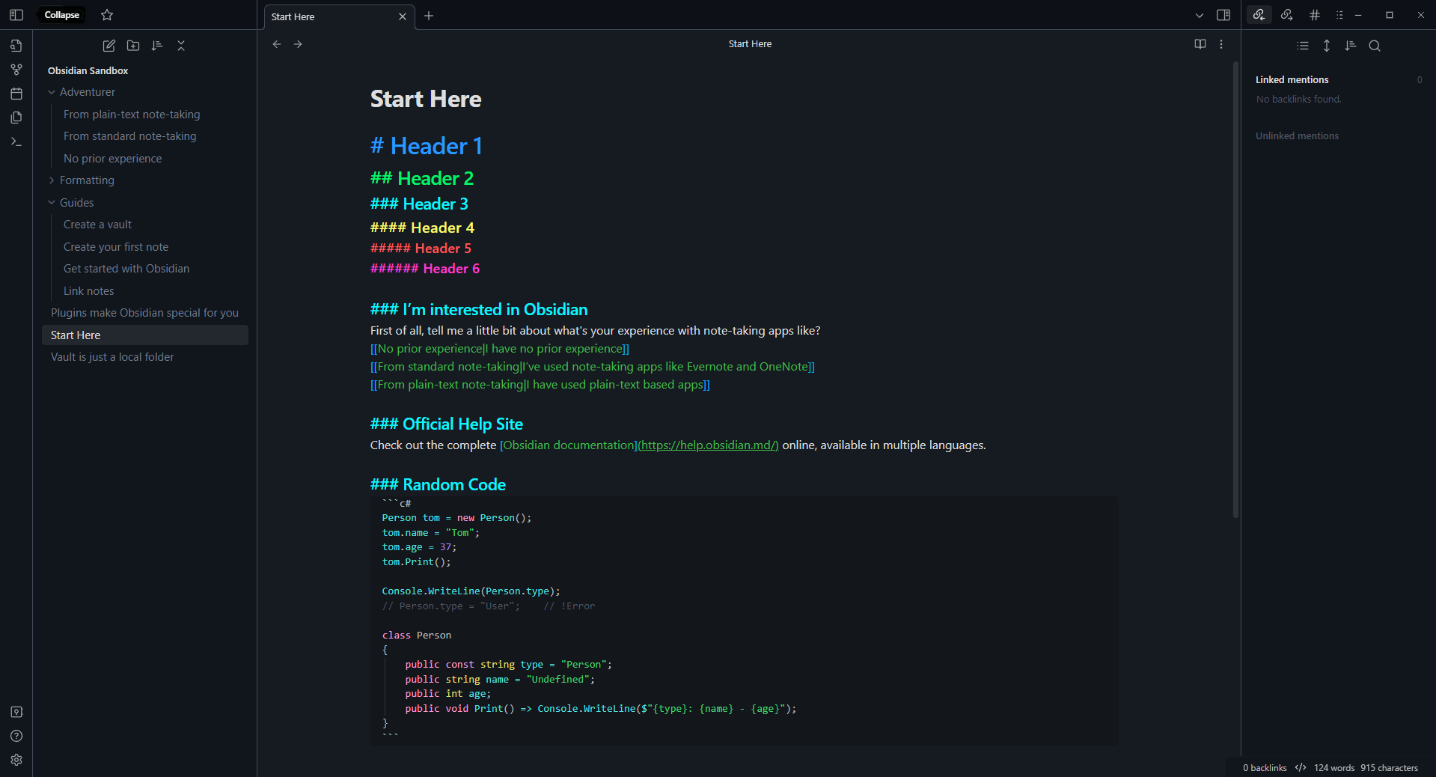Viewport: 1436px width, 777px height.
Task: Navigate forward with the right arrow
Action: pos(298,44)
